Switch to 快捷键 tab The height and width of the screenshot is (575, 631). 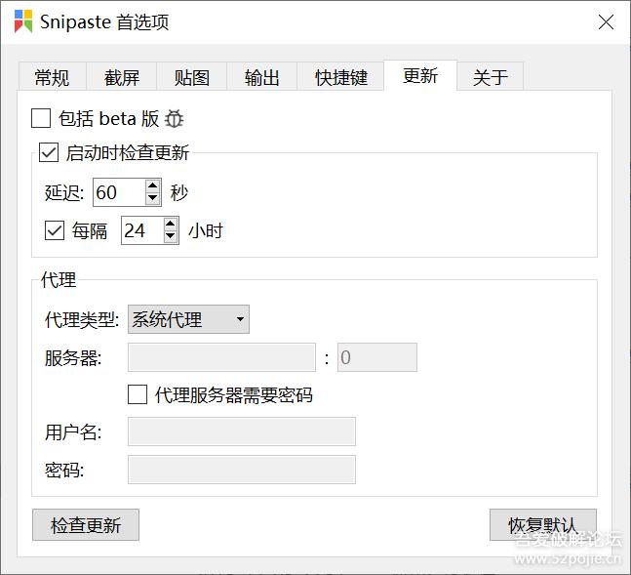(x=340, y=77)
